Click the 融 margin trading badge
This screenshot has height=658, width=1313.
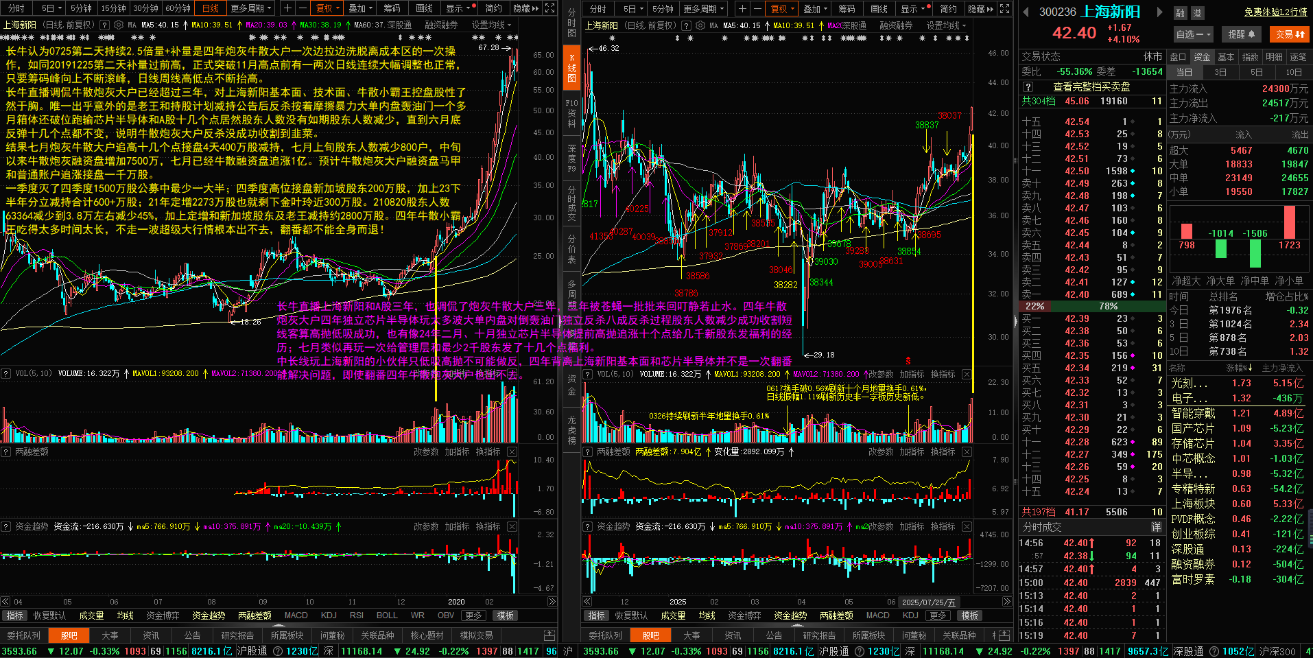click(1180, 13)
